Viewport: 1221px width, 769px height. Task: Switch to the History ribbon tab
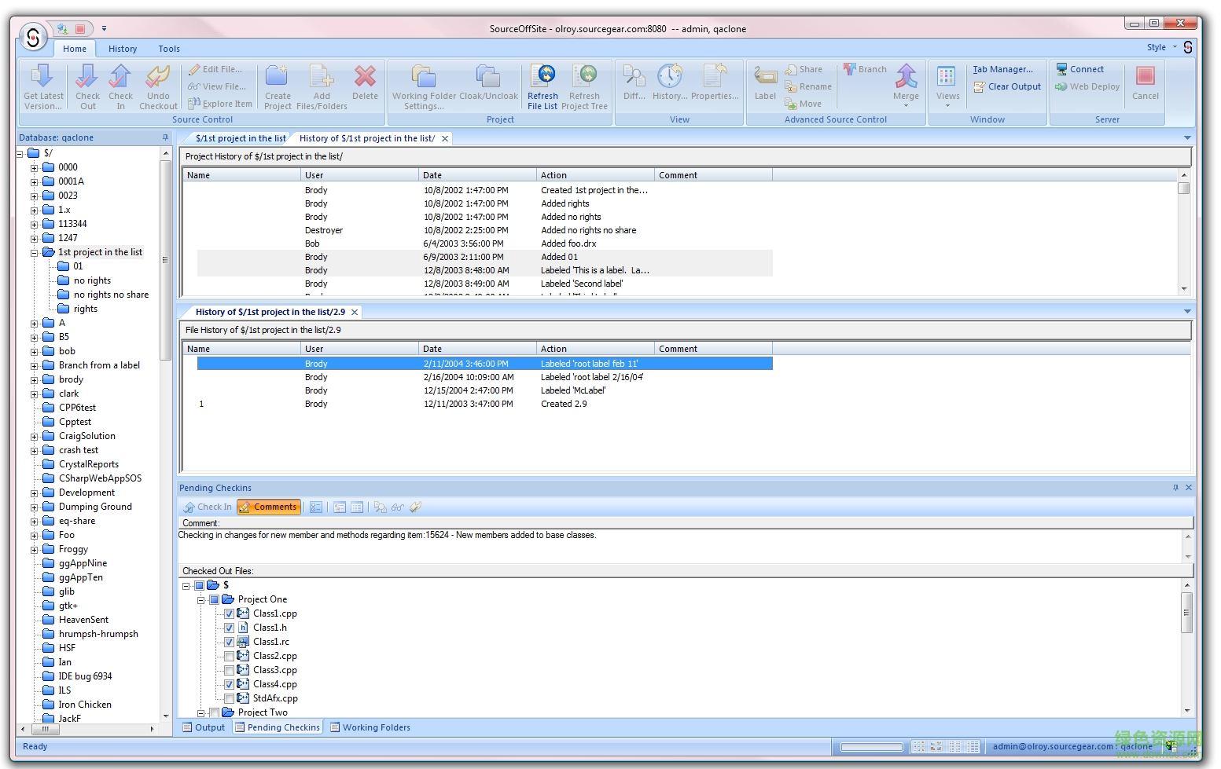pos(123,49)
